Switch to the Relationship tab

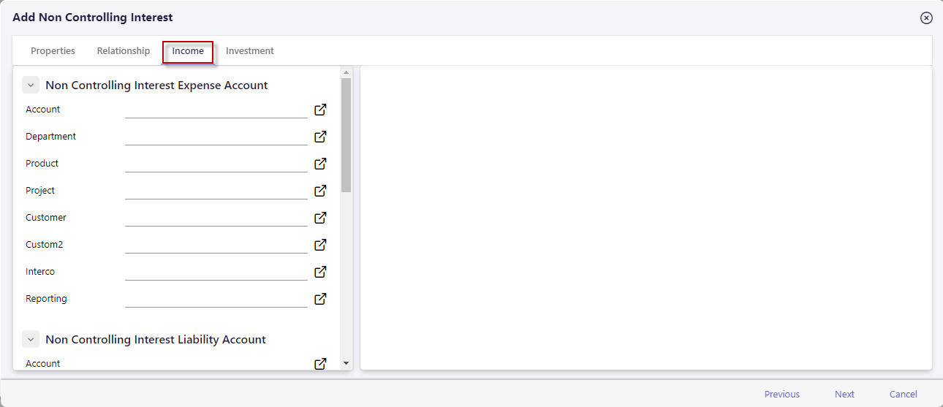pyautogui.click(x=124, y=51)
